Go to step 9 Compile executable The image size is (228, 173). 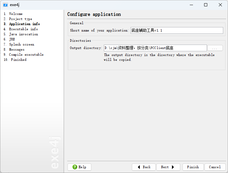pyautogui.click(x=24, y=54)
